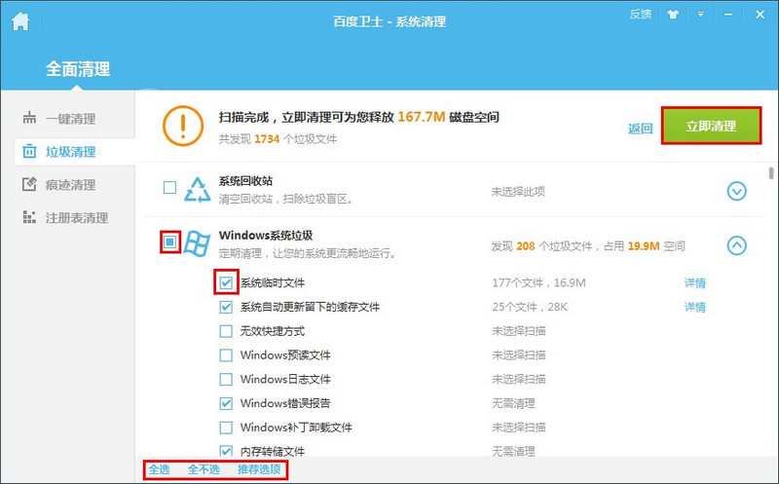Uncheck 内存转储文件 checkbox

point(226,451)
